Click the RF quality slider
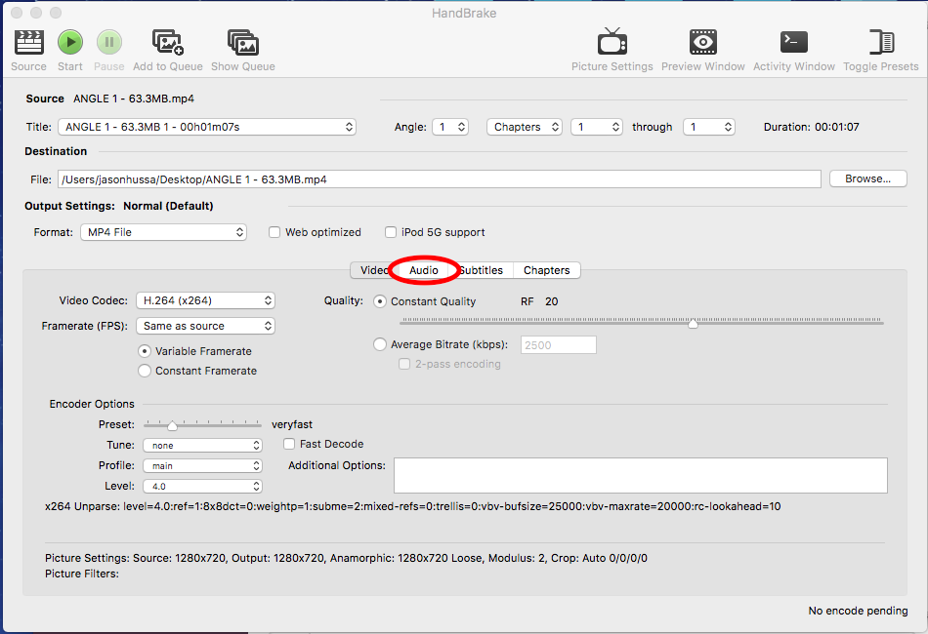The image size is (928, 634). 642,322
